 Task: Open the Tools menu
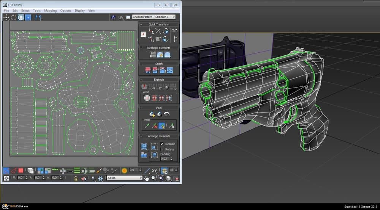click(x=36, y=11)
